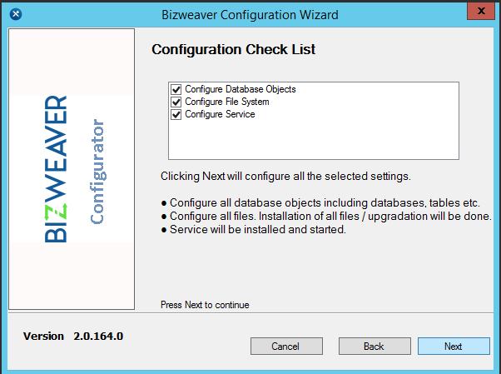Select the Configuration Check List heading
501x374 pixels.
(x=233, y=49)
